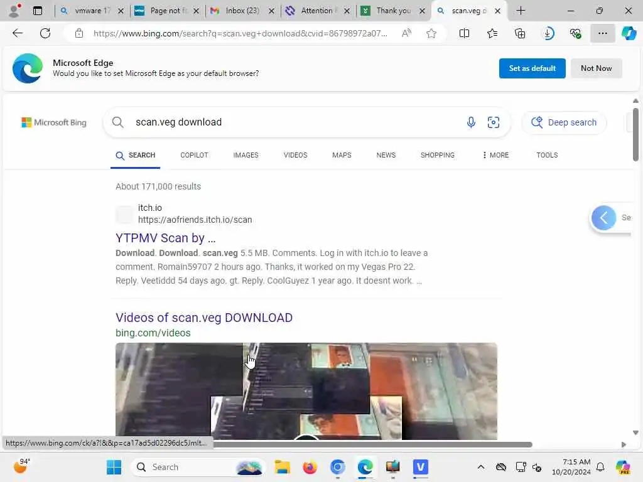Image resolution: width=643 pixels, height=482 pixels.
Task: Select the IMAGES search tab
Action: pyautogui.click(x=246, y=156)
